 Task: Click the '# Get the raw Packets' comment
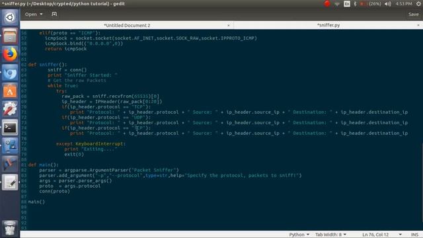tap(77, 81)
